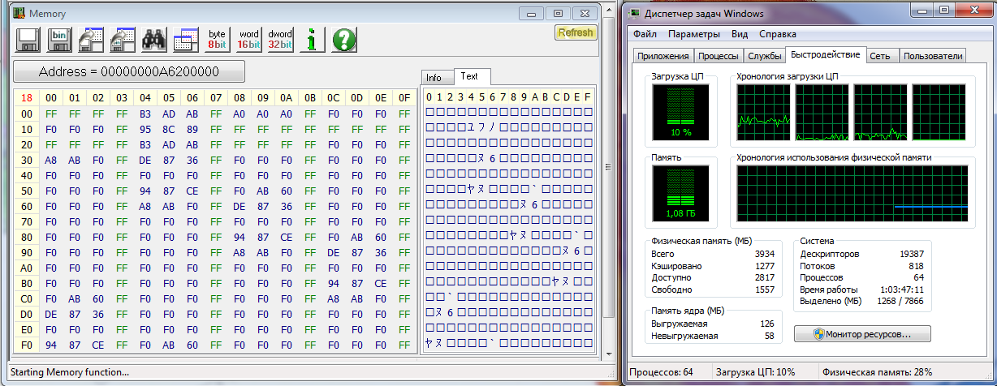
Task: Open the Параметры menu
Action: pyautogui.click(x=694, y=34)
